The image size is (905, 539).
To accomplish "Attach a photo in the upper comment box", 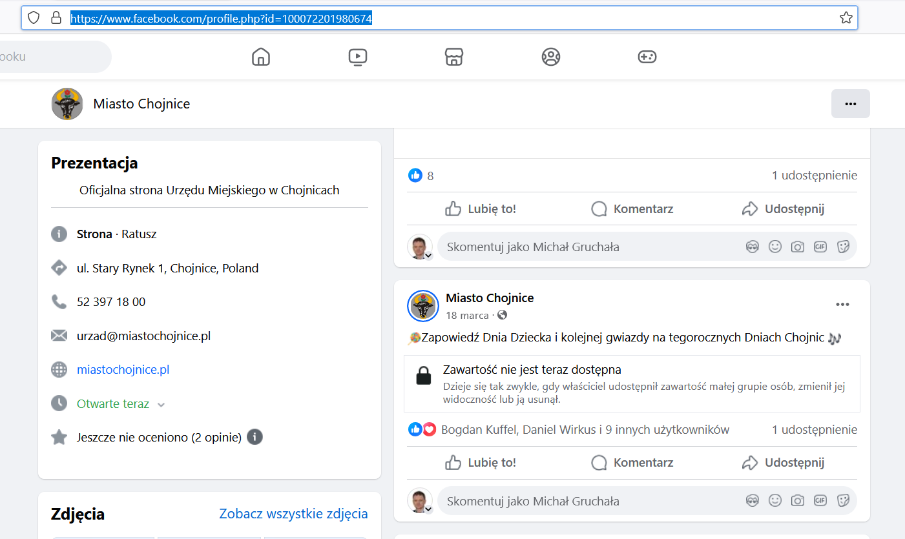I will pyautogui.click(x=797, y=247).
